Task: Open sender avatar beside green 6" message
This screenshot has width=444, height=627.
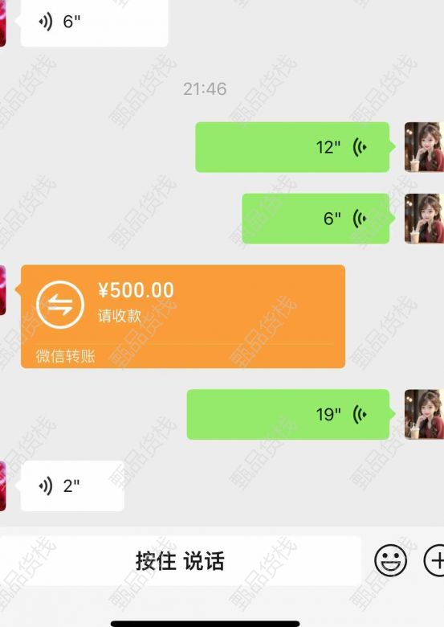Action: pyautogui.click(x=424, y=219)
